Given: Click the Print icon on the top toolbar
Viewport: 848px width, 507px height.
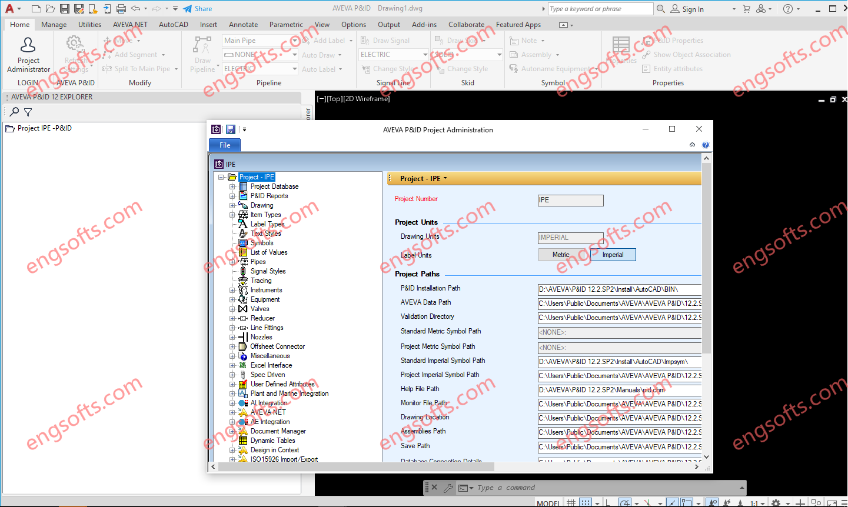Looking at the screenshot, I should (x=122, y=8).
